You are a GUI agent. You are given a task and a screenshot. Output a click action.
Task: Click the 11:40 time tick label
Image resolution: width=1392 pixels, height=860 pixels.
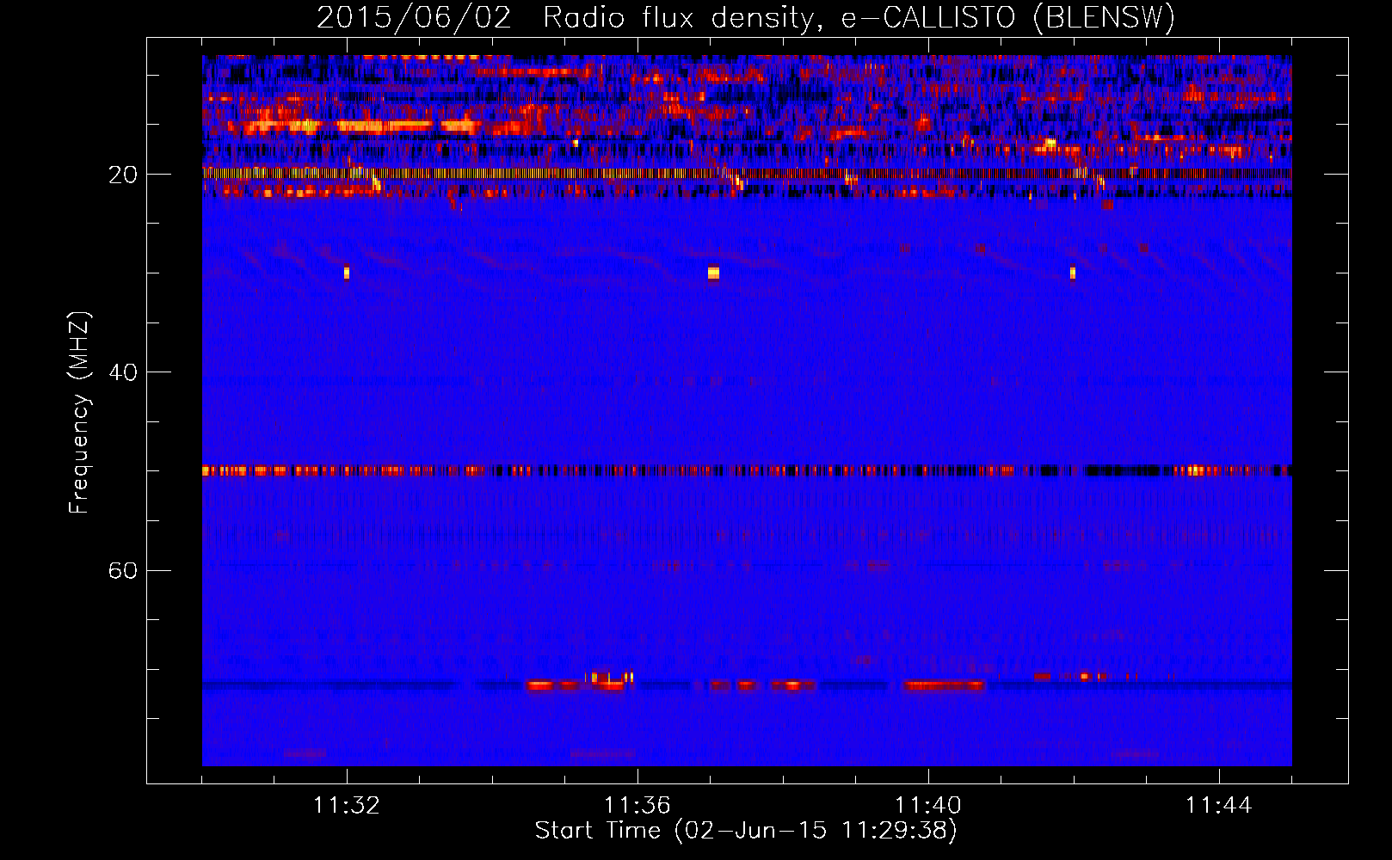(x=928, y=806)
